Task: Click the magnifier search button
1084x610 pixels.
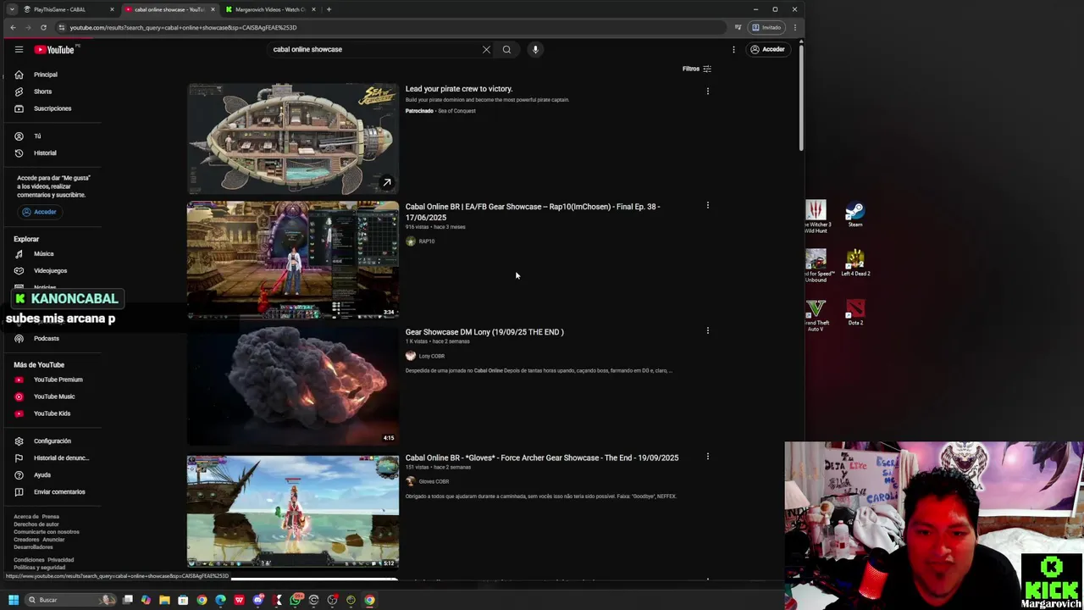Action: click(506, 49)
